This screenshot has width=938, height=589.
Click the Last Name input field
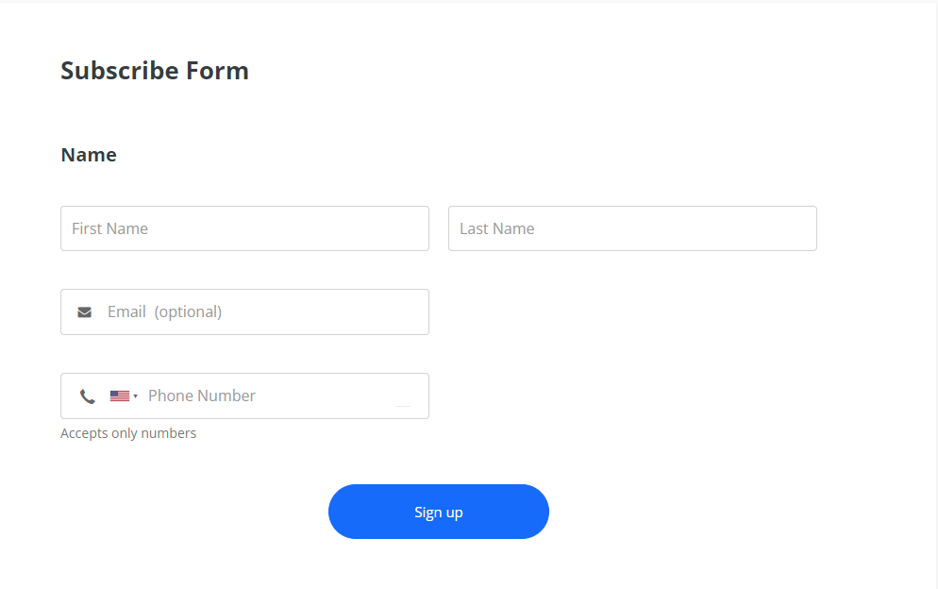pyautogui.click(x=632, y=227)
